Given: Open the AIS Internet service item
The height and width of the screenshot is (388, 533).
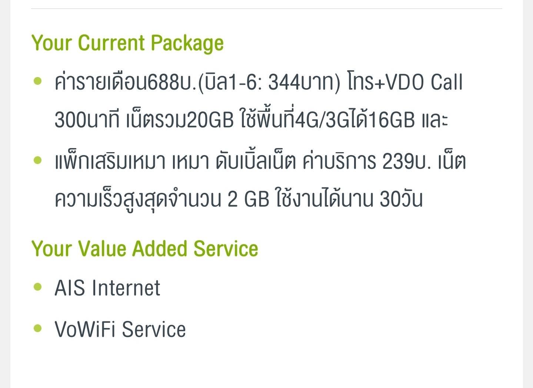Looking at the screenshot, I should [107, 288].
